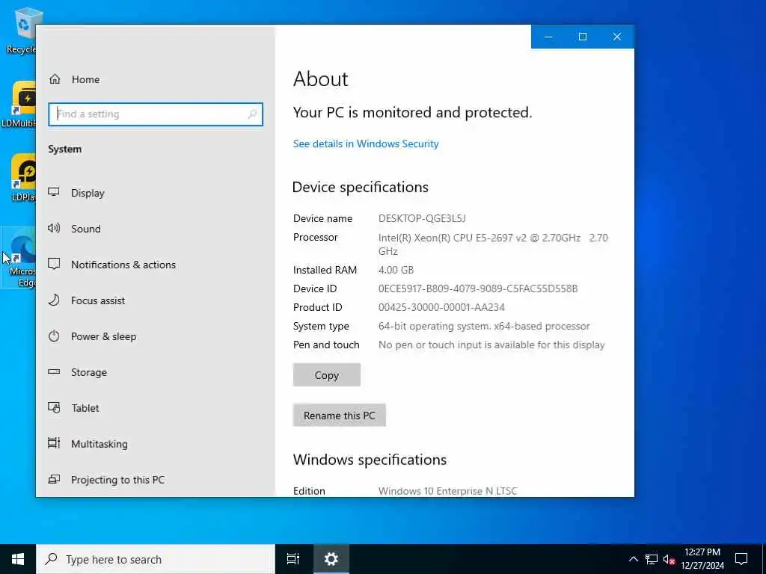Screen dimensions: 766x574
Task: Click the Display monitor icon
Action: [54, 192]
